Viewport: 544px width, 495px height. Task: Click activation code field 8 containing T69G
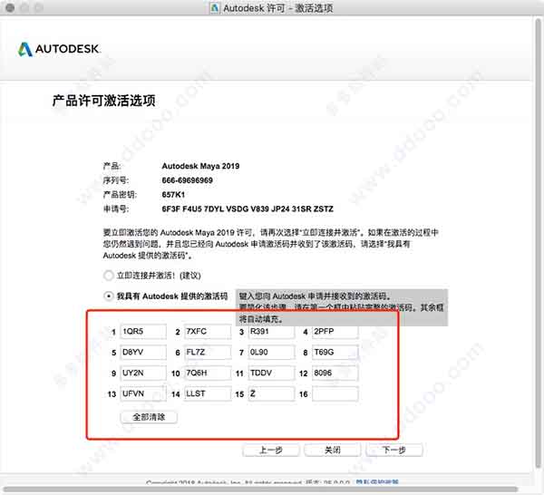(335, 353)
